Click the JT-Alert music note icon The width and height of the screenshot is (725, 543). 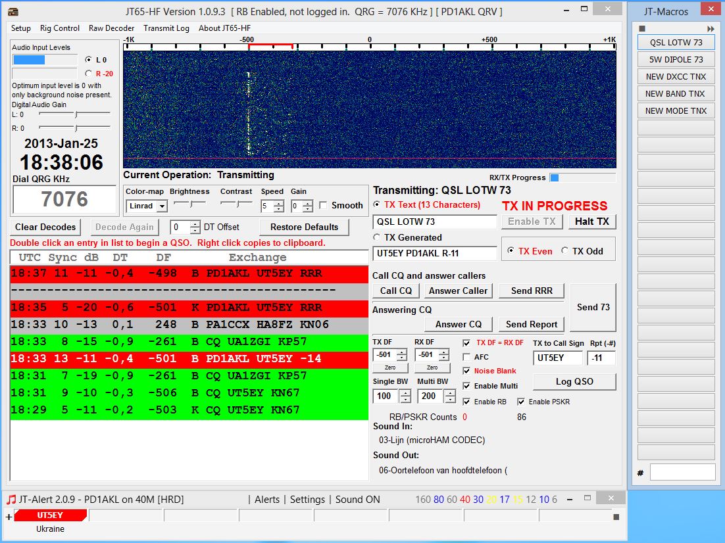pyautogui.click(x=11, y=500)
